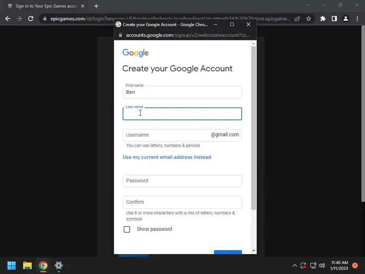Click the main window vertical scrollbar
The image size is (365, 274).
pos(363,113)
